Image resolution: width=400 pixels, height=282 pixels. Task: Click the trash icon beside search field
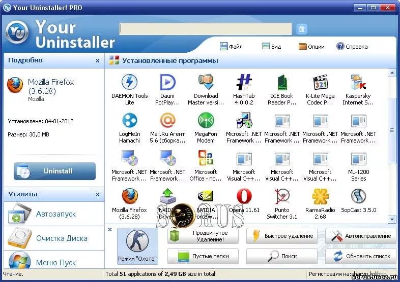[x=302, y=29]
